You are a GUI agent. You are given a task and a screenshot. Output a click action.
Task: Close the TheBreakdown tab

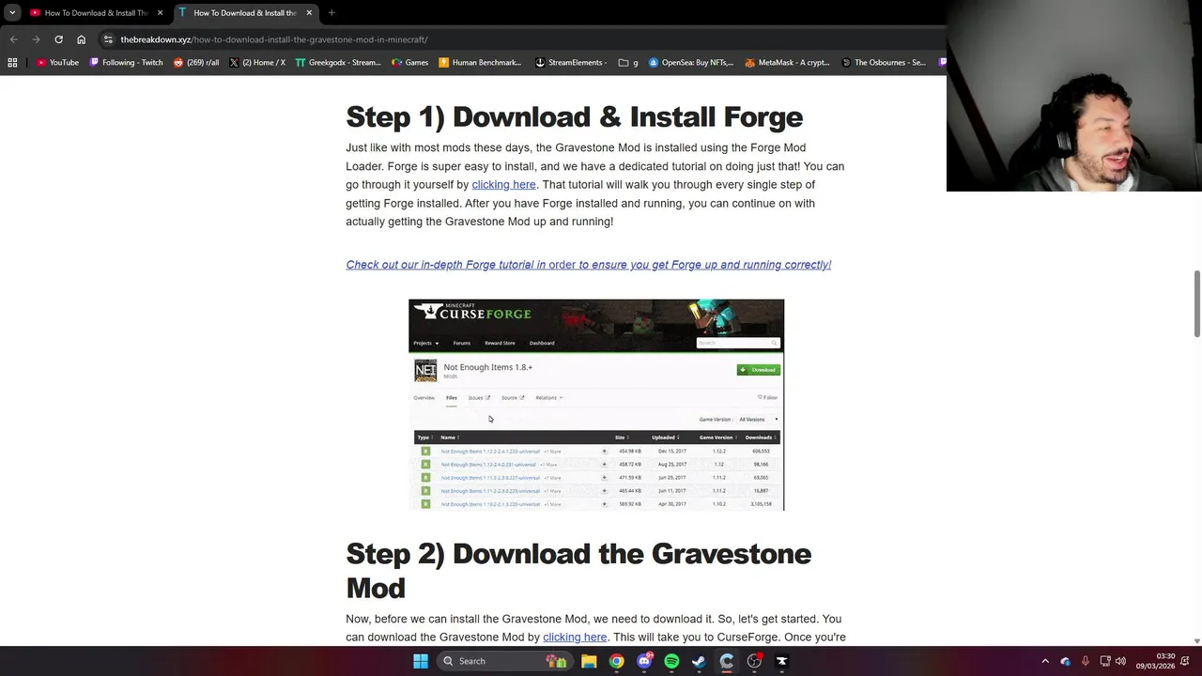point(309,12)
